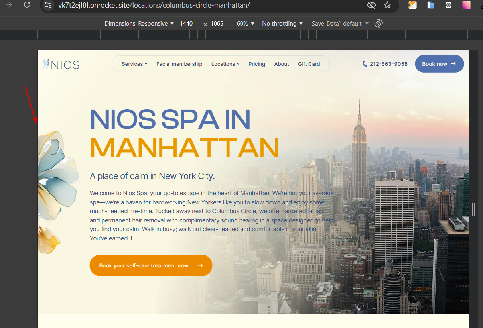Click the crossed-eye tracking protection icon
The height and width of the screenshot is (328, 483).
pyautogui.click(x=371, y=5)
